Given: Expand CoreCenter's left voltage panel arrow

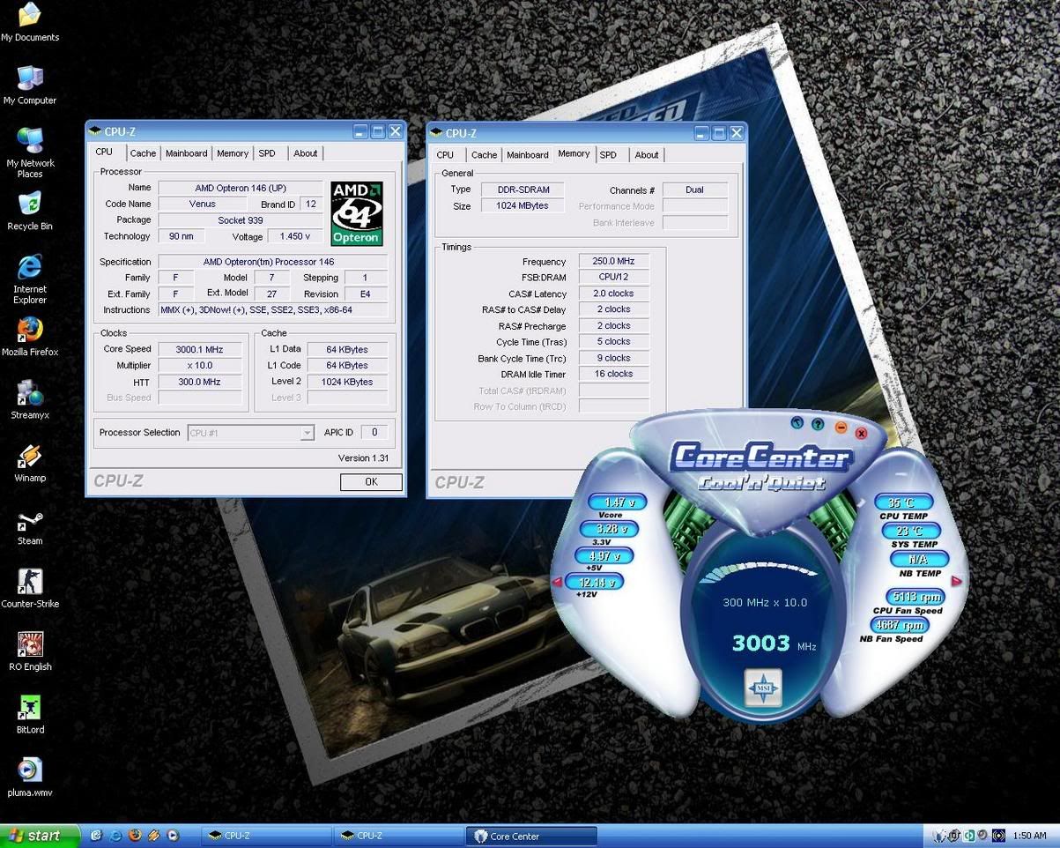Looking at the screenshot, I should pyautogui.click(x=558, y=581).
